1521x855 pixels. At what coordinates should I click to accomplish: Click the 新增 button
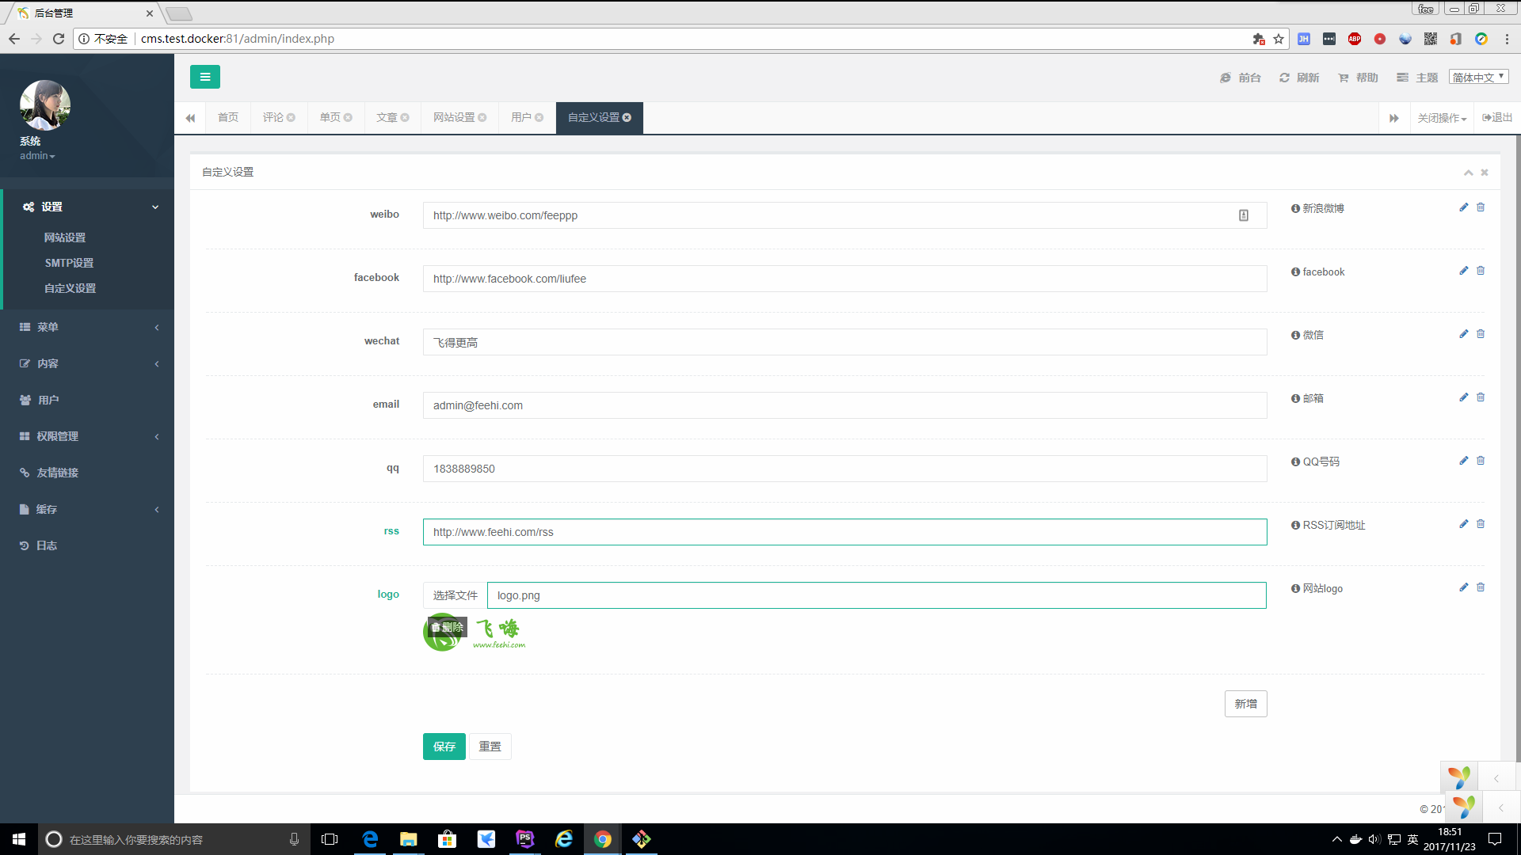tap(1245, 704)
